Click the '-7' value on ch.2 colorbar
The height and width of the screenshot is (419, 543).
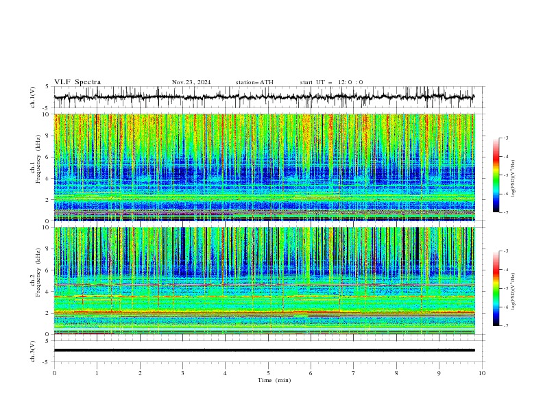(x=505, y=326)
